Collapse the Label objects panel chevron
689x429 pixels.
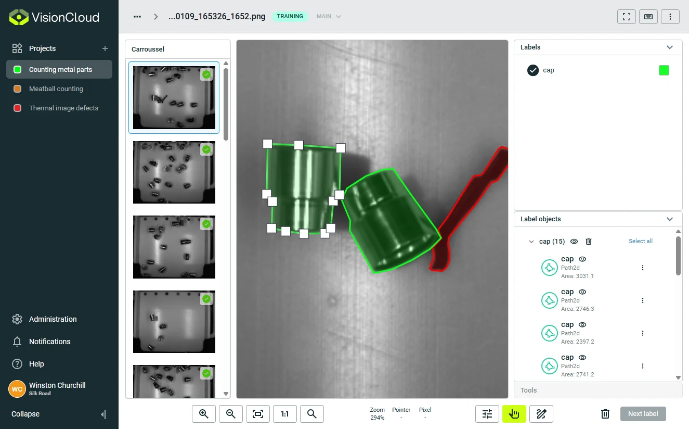point(670,219)
